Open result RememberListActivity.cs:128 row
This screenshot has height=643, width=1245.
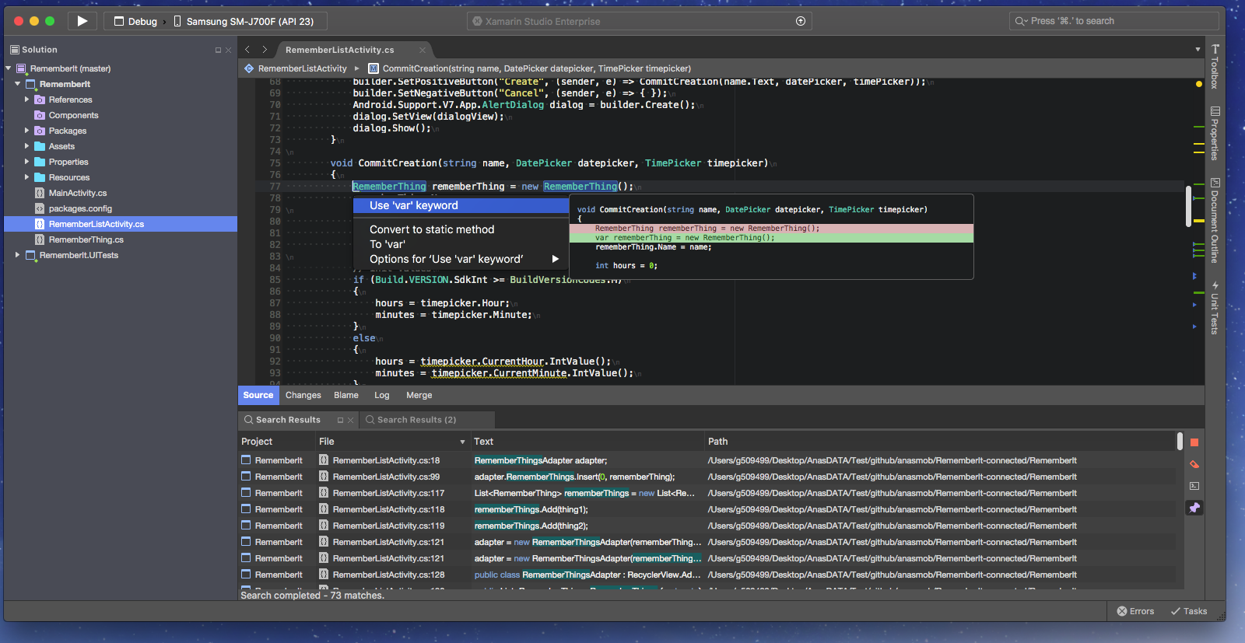pyautogui.click(x=707, y=575)
